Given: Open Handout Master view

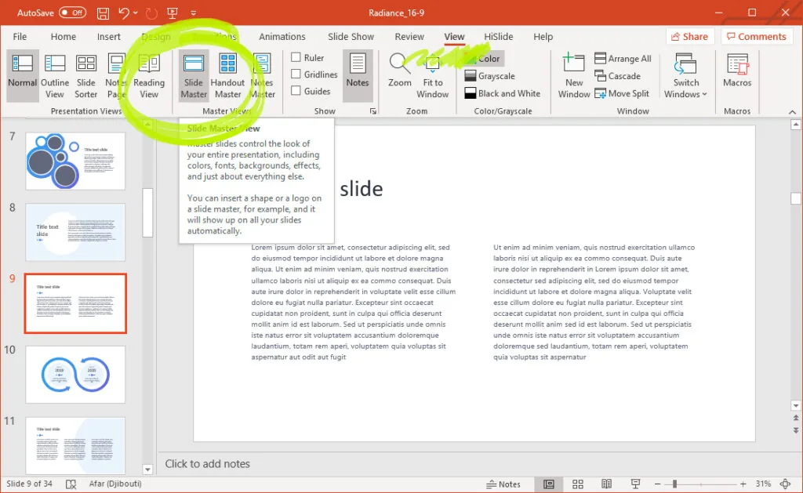Looking at the screenshot, I should [x=227, y=75].
